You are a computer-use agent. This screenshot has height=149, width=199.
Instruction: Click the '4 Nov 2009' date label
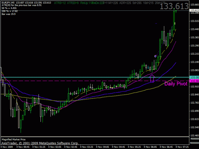pyautogui.click(x=7, y=147)
